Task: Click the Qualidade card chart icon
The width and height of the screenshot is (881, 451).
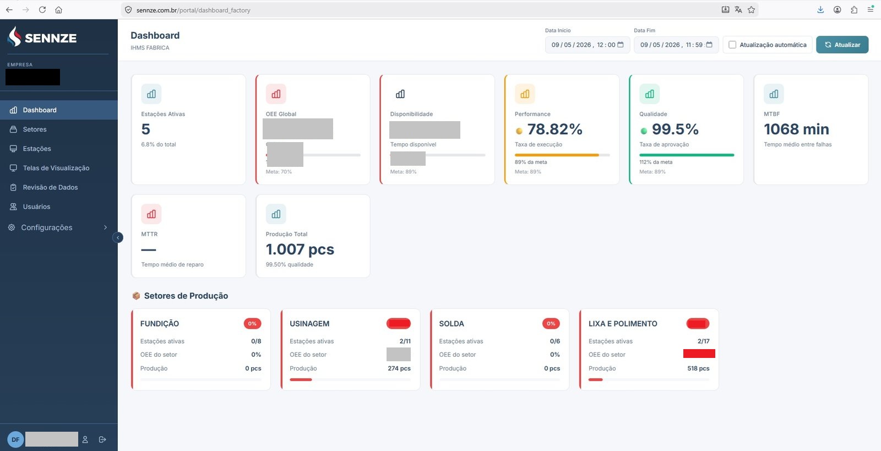Action: click(649, 94)
